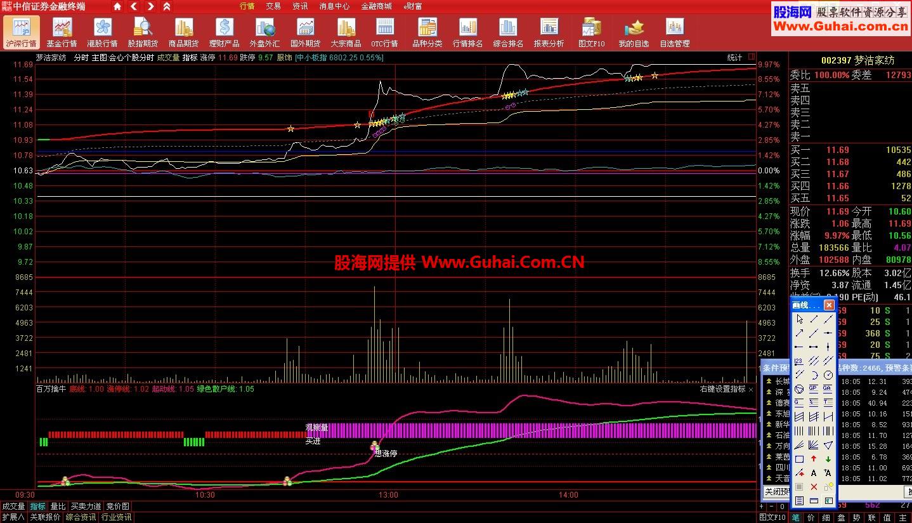Open 行业资讯 bottom tab
This screenshot has width=912, height=523.
tap(116, 517)
